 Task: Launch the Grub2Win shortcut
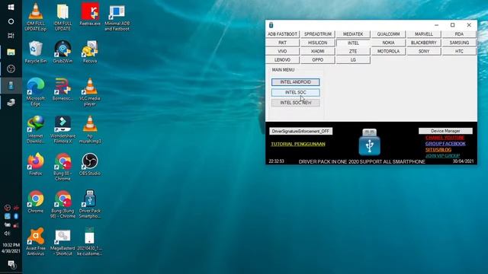63,52
